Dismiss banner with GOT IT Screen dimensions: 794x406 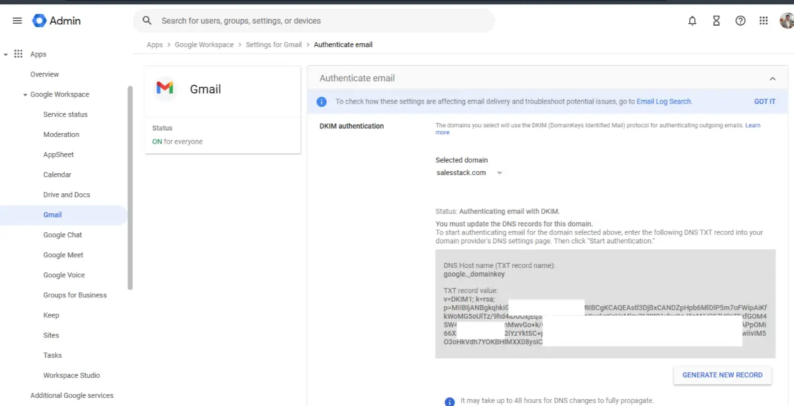click(765, 102)
